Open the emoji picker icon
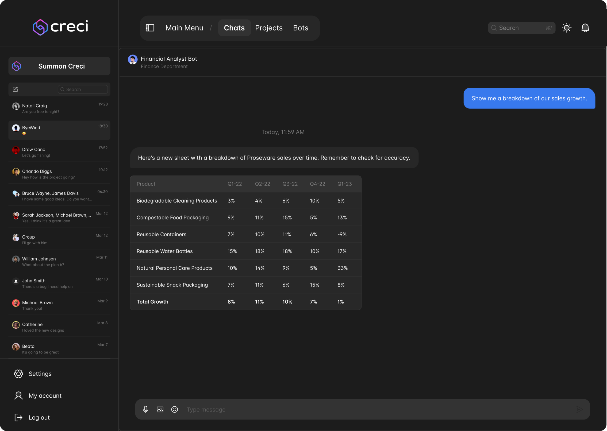The image size is (607, 431). [174, 409]
